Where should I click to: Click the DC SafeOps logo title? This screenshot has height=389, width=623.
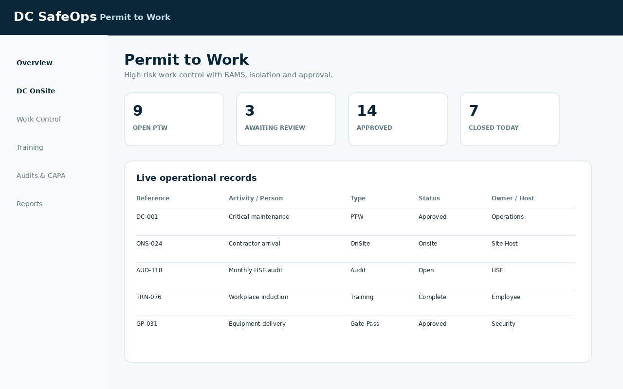55,17
